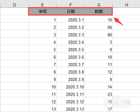Select serial number cell 12

point(42,101)
